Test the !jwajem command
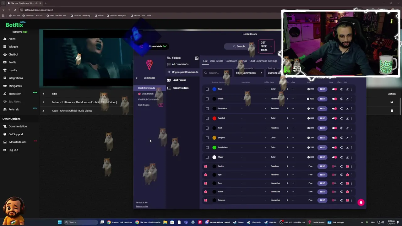Viewport: 402px width, 226px height. coord(322,138)
